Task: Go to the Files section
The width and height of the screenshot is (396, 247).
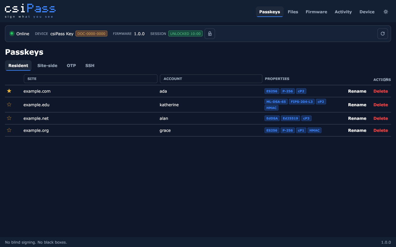Action: click(x=293, y=12)
